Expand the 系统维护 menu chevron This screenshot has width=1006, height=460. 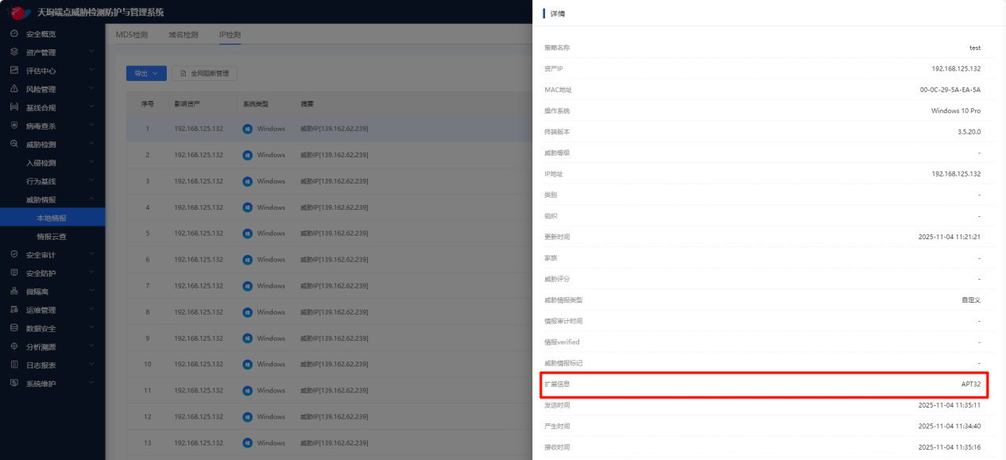[91, 383]
